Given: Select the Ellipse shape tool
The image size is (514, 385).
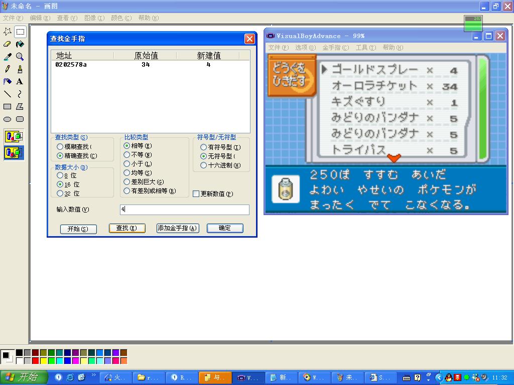Looking at the screenshot, I should point(8,119).
